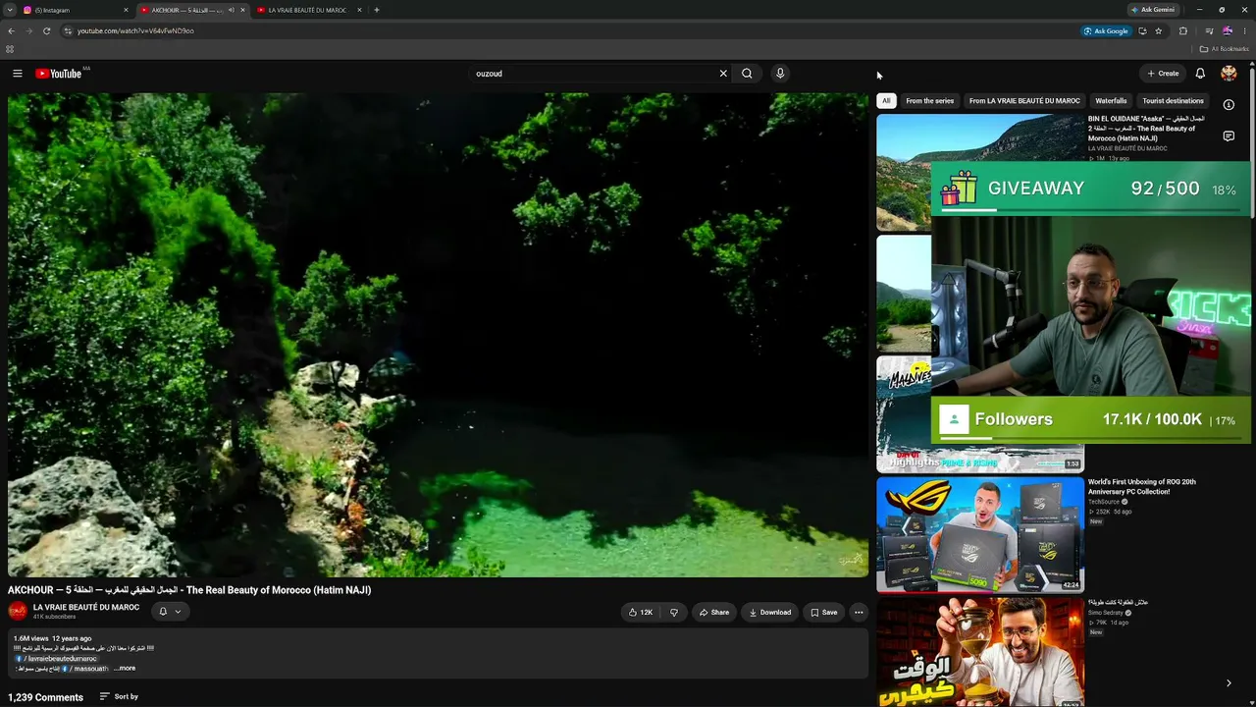Start voice search with the microphone icon
This screenshot has height=707, width=1256.
(780, 74)
